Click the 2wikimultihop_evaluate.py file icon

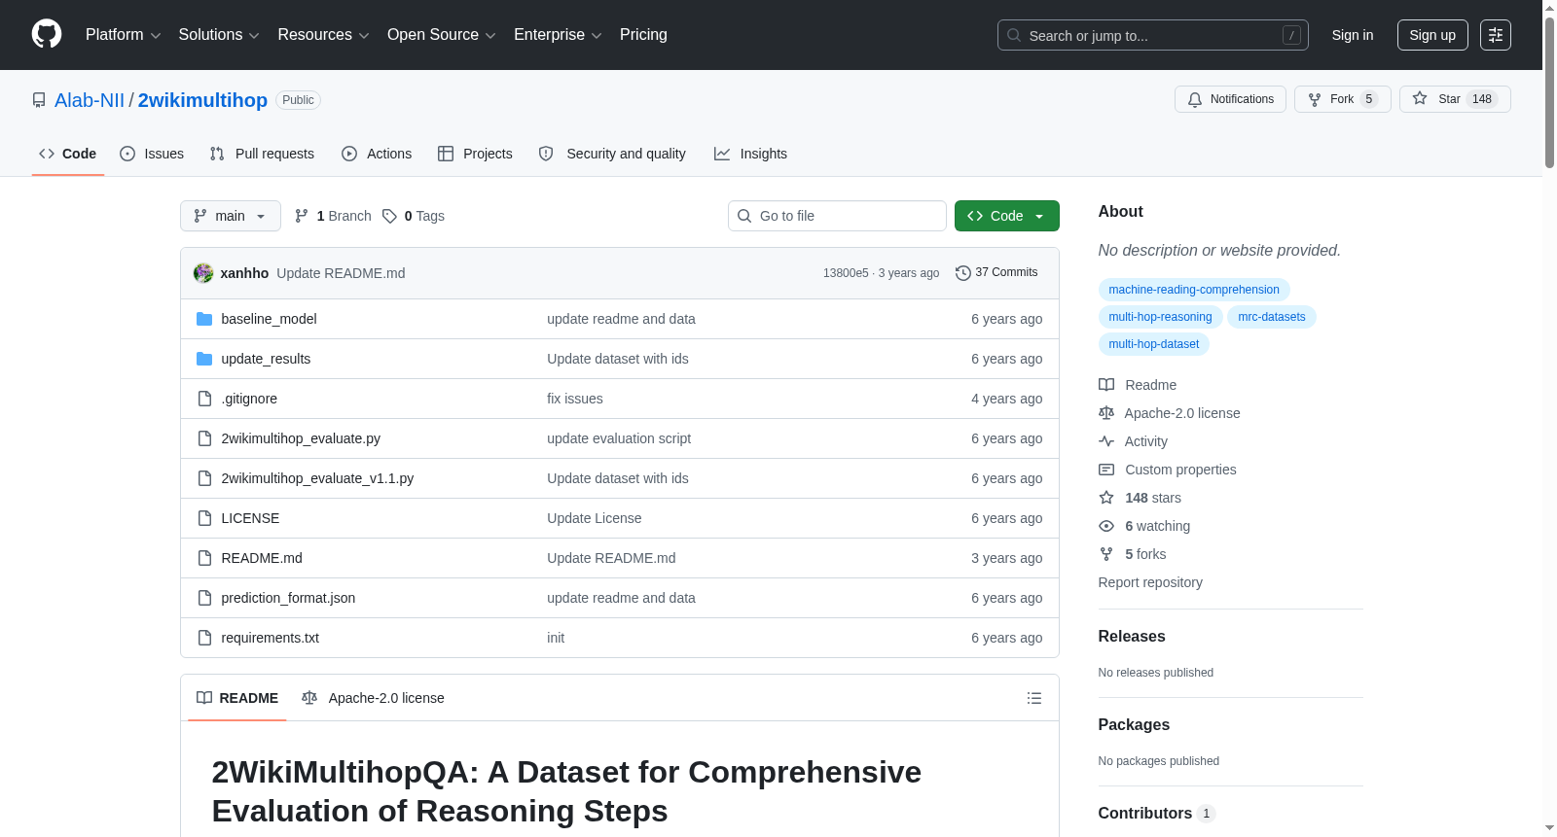[204, 438]
